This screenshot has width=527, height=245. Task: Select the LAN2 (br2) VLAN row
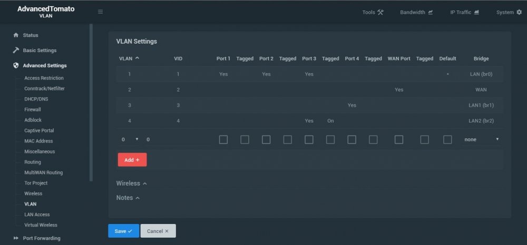[309, 120]
